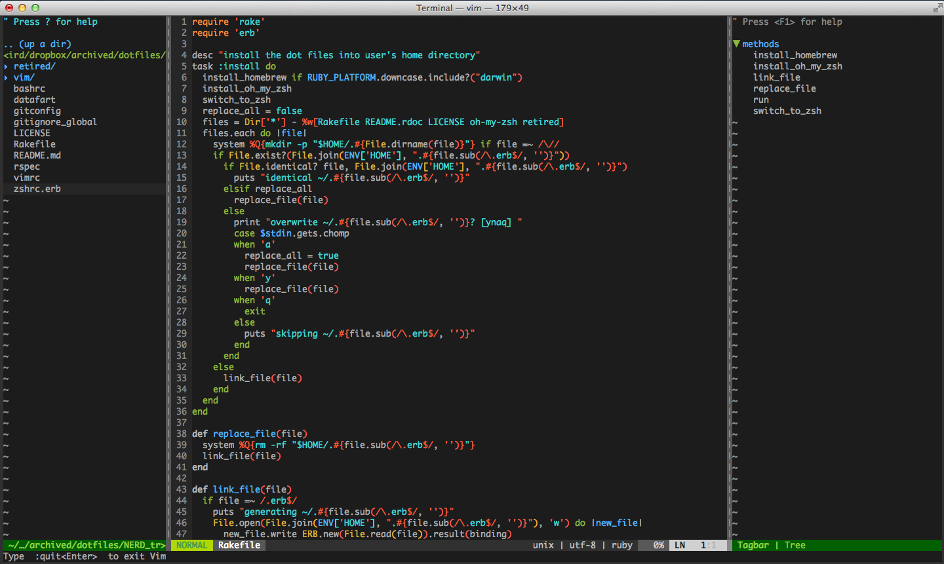Expand the retired/ directory arrow
944x564 pixels.
pos(6,66)
